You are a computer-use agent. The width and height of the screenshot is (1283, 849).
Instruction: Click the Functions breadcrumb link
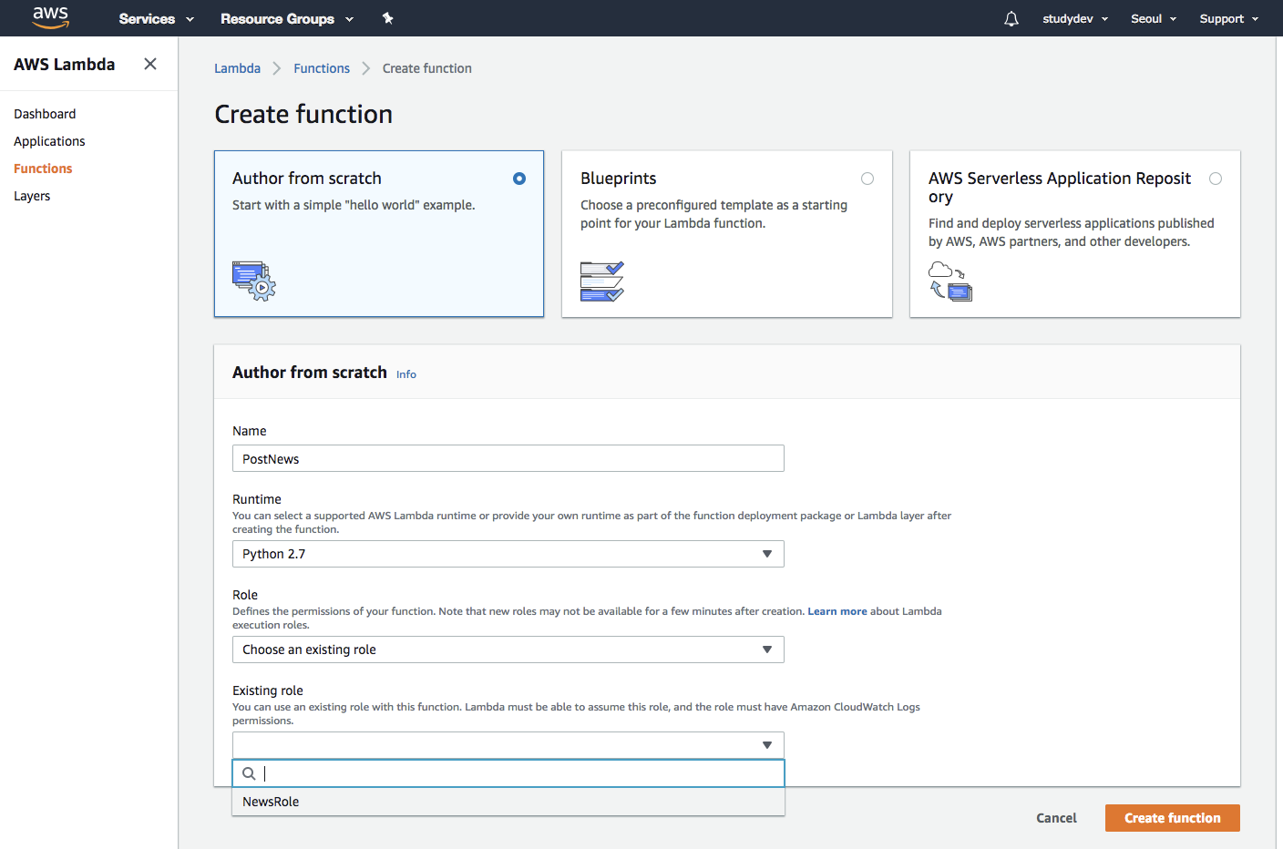tap(322, 68)
